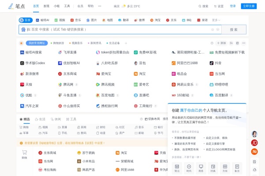Select 视频音乐 bookmark tab
The width and height of the screenshot is (265, 176).
[76, 43]
